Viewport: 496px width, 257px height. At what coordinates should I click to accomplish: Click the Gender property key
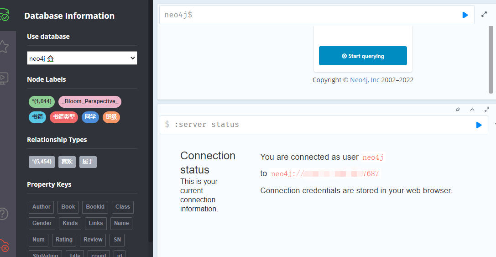42,224
